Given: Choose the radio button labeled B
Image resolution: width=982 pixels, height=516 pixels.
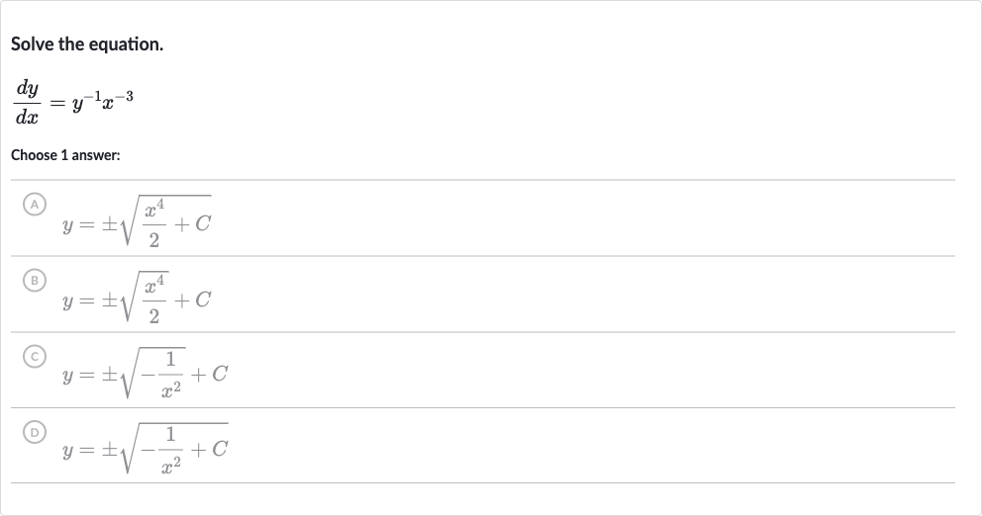Looking at the screenshot, I should point(35,280).
